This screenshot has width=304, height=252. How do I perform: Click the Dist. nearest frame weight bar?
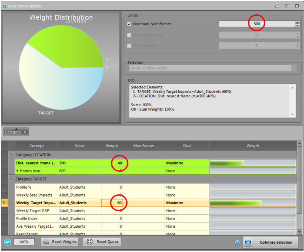[x=253, y=163]
